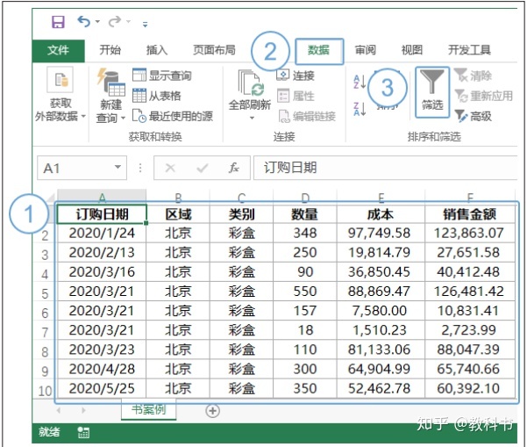Viewport: 527px width, 447px height.
Task: Click date cell 2020/4/28
Action: point(102,369)
